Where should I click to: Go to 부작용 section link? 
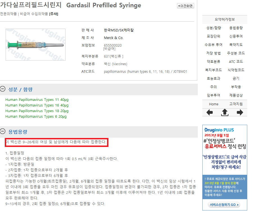pyautogui.click(x=236, y=87)
